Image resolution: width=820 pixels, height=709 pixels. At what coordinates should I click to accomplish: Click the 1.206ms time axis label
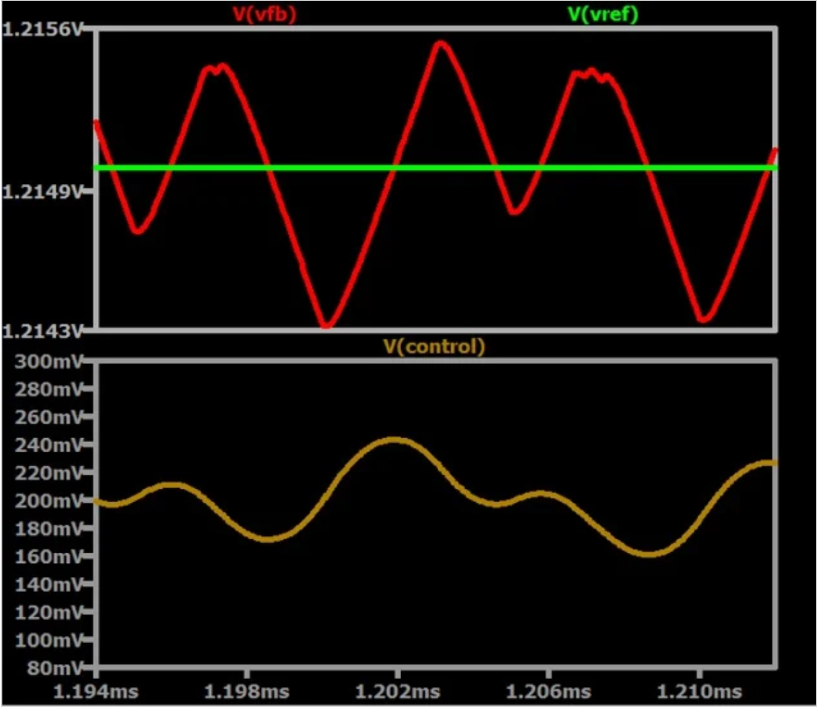549,691
